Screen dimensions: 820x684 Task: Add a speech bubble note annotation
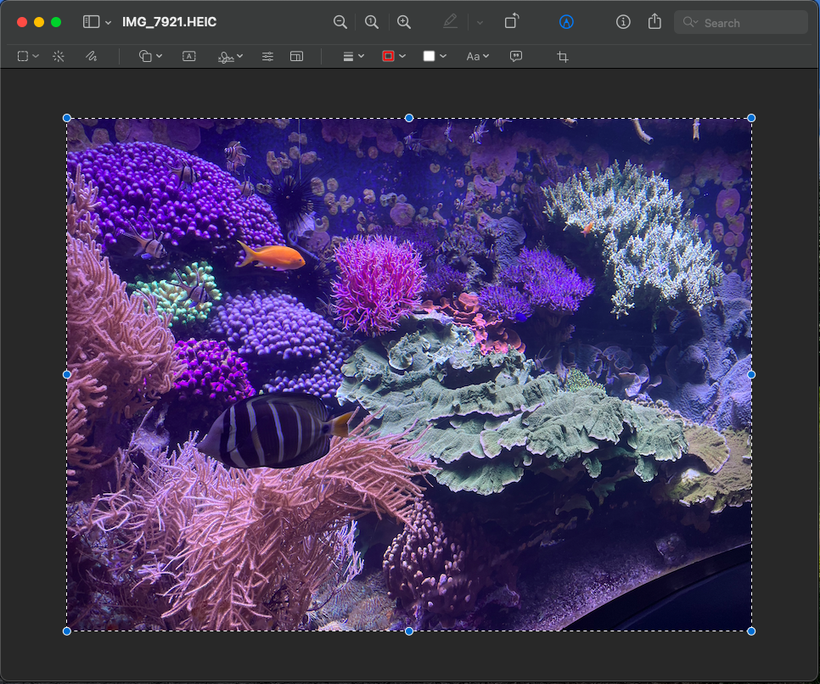pos(516,56)
